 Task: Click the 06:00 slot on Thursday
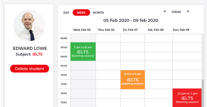(108, 38)
